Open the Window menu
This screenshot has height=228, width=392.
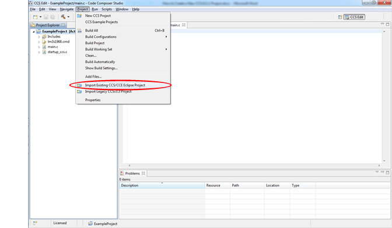[x=122, y=9]
